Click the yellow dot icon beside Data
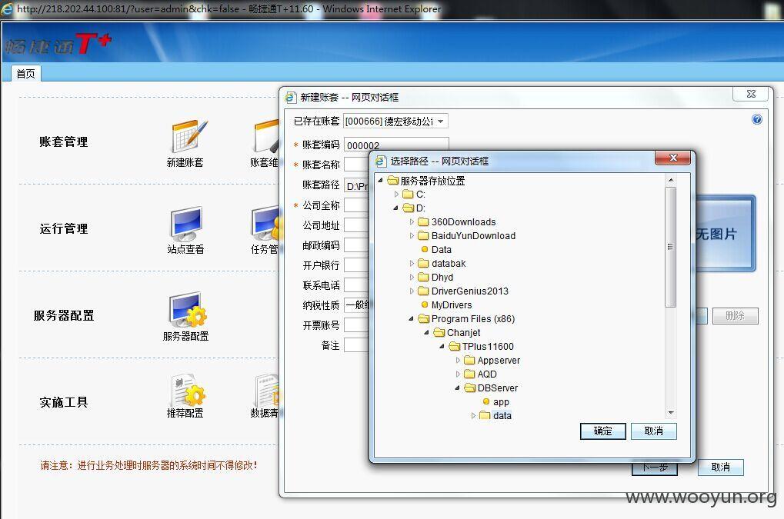 [x=425, y=249]
